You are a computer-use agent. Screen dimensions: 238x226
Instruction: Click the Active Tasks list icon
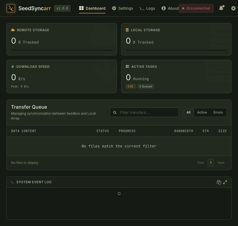click(127, 66)
